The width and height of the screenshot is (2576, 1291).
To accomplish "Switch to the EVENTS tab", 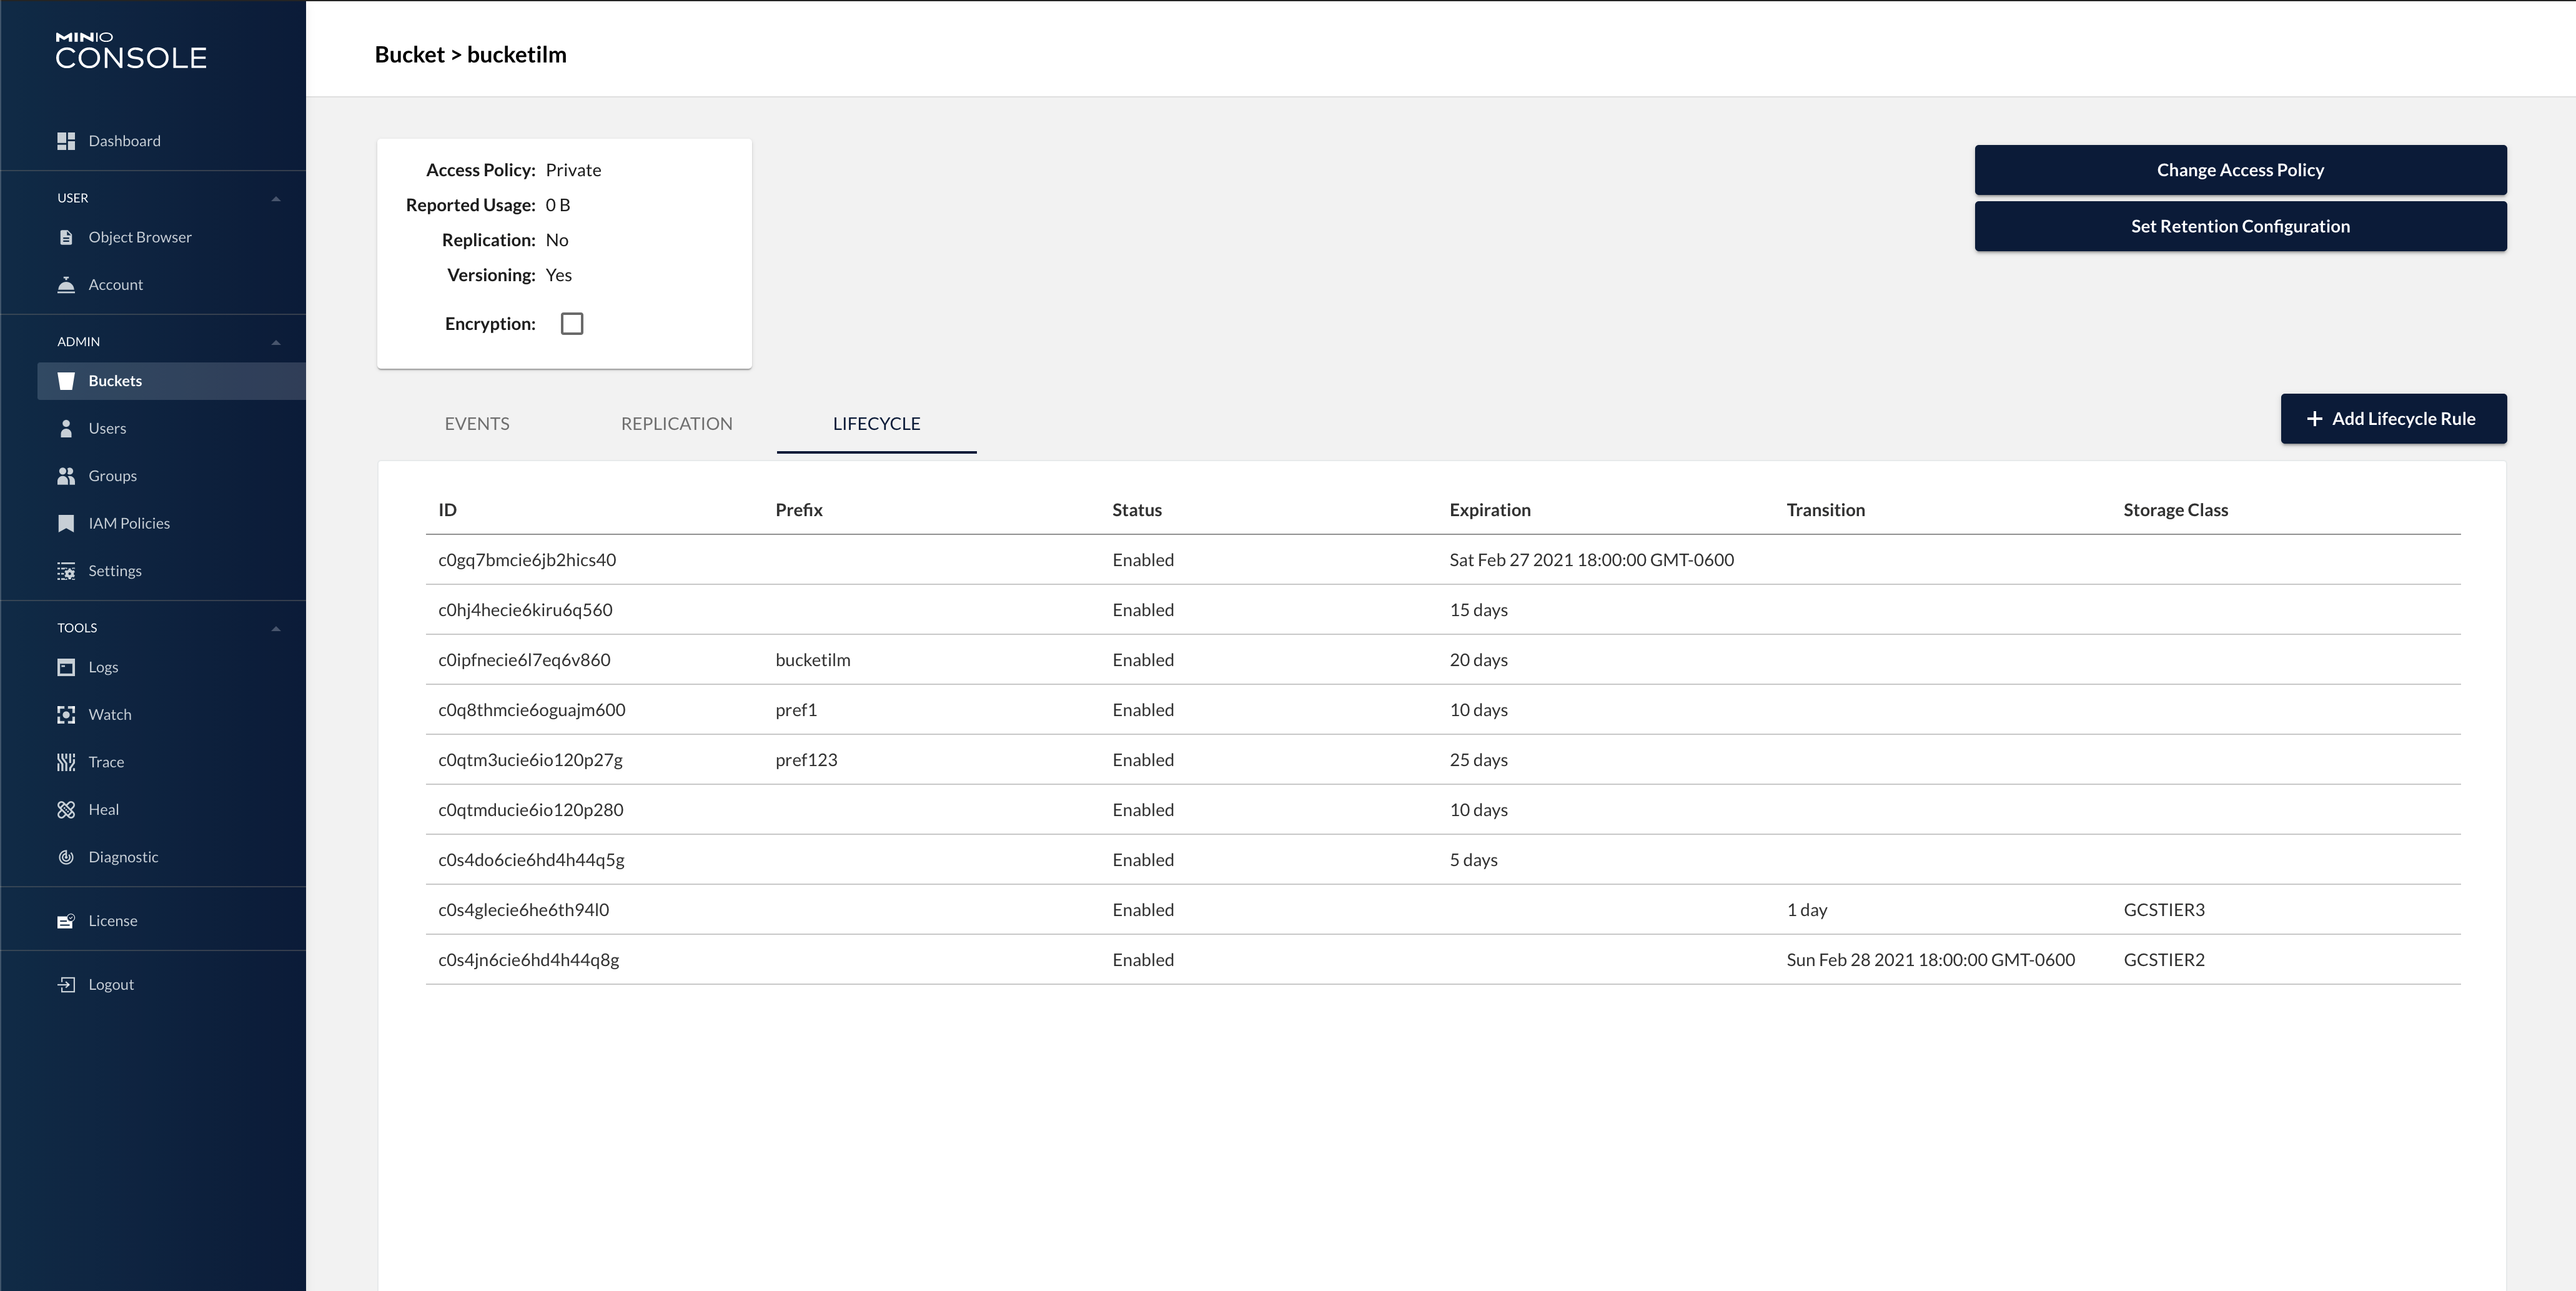I will (x=477, y=423).
